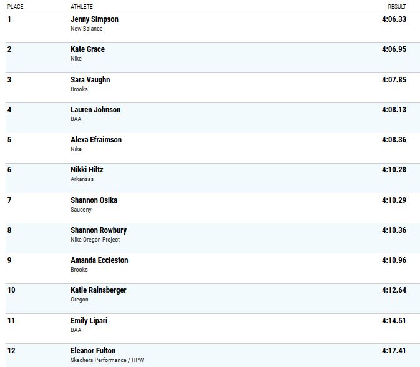
Task: Click Lauren Johnson's name
Action: [x=95, y=110]
